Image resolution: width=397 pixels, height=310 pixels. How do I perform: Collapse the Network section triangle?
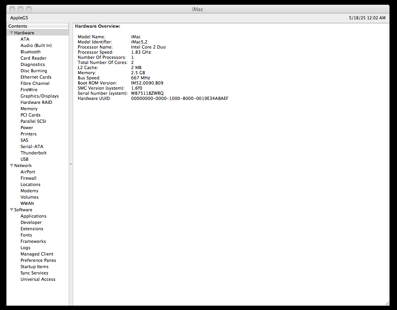12,165
